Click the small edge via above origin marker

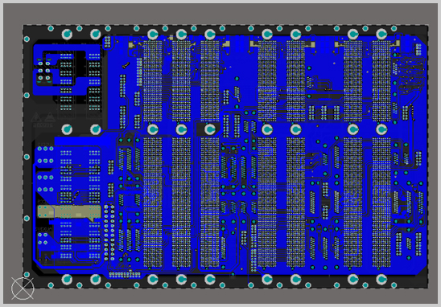coord(27,274)
